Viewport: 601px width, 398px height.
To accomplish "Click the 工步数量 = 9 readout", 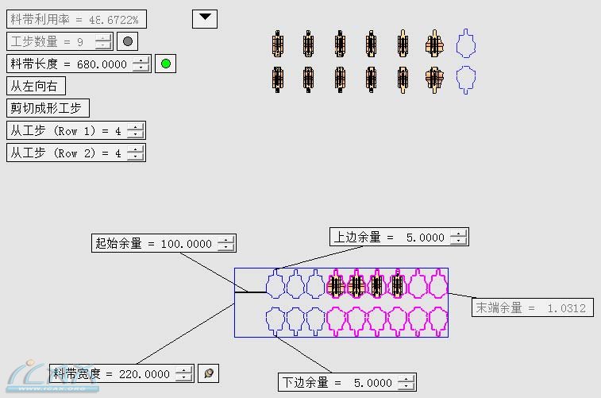I will [x=60, y=41].
